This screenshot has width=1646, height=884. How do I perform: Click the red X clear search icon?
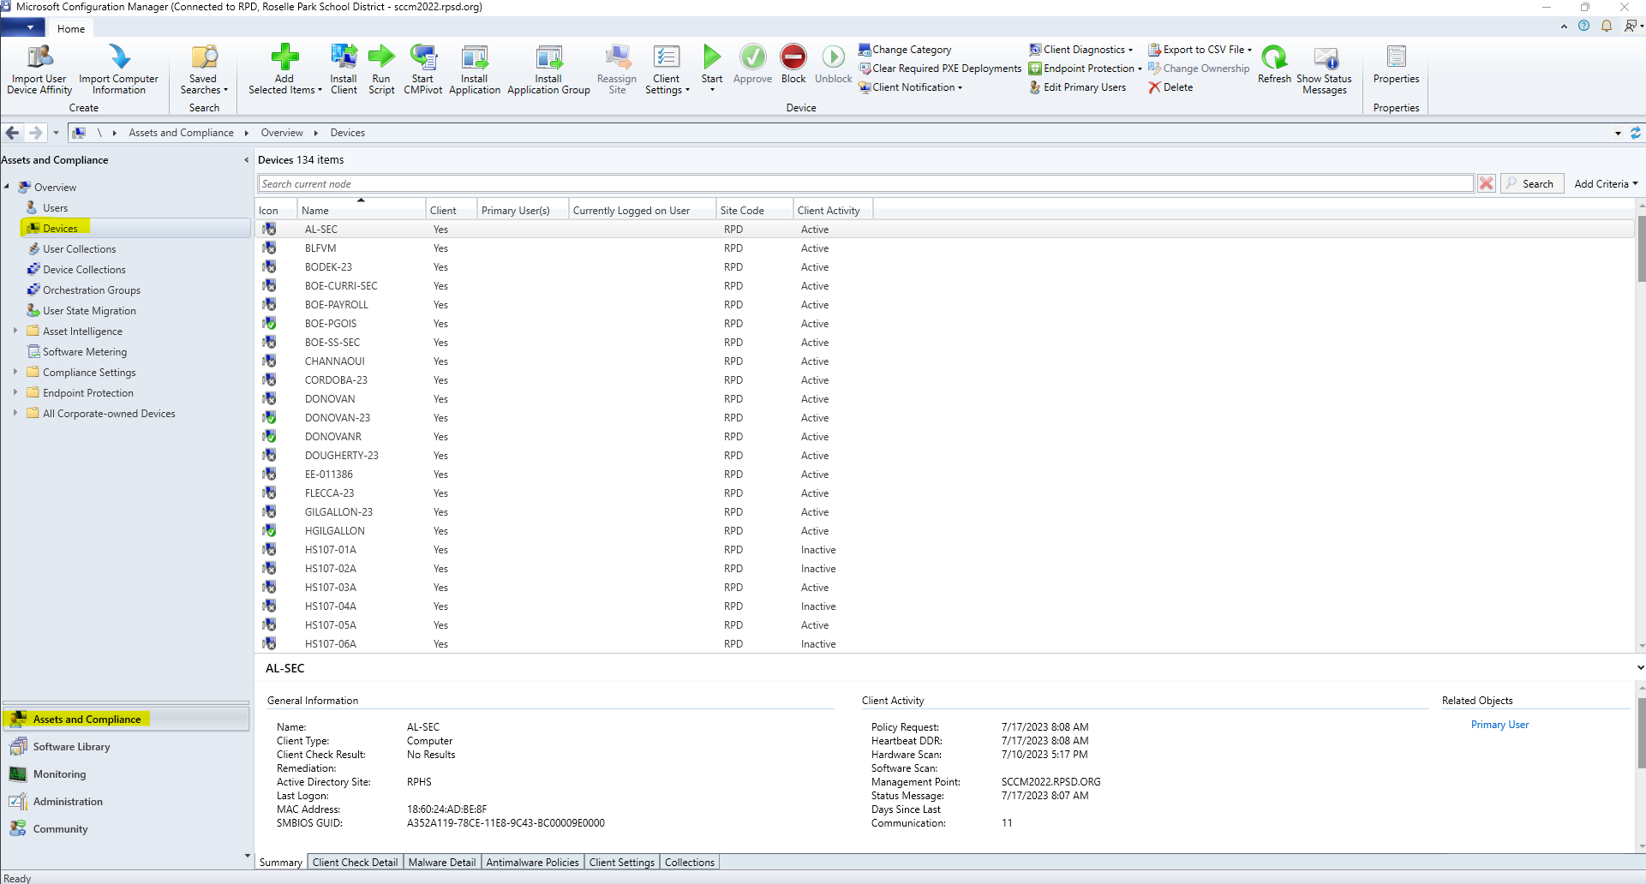pyautogui.click(x=1487, y=183)
